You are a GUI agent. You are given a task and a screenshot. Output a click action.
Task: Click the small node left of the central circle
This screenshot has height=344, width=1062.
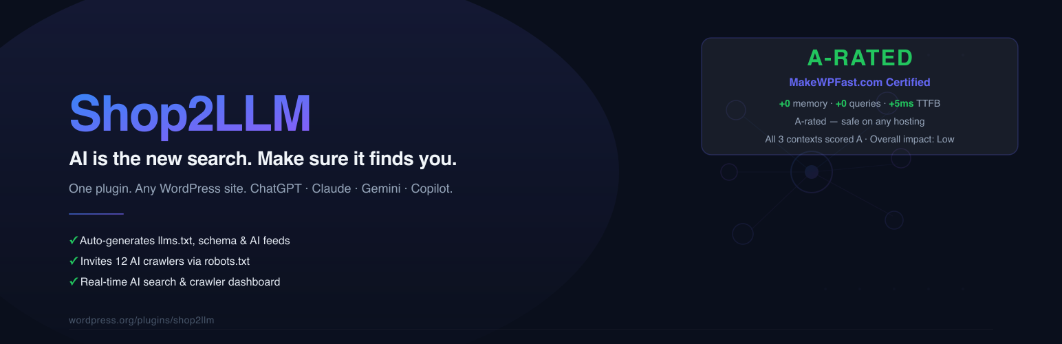pos(729,172)
